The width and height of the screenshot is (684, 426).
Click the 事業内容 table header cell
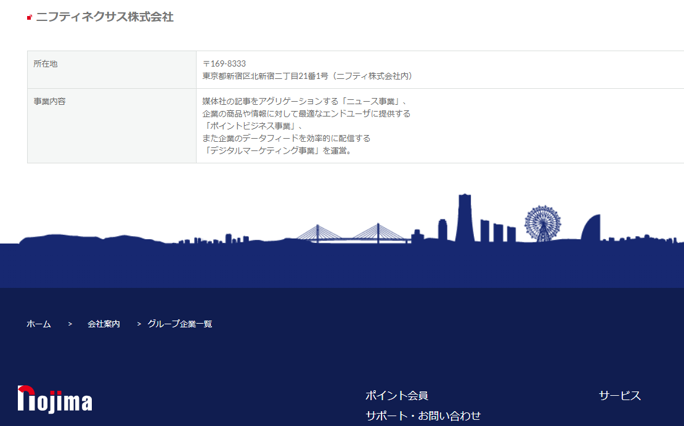(x=49, y=101)
